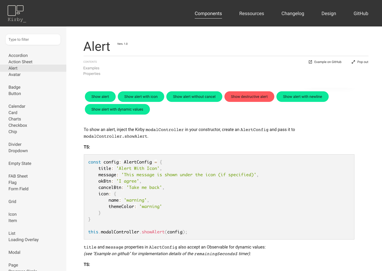Jump to Examples in contents

click(x=91, y=68)
